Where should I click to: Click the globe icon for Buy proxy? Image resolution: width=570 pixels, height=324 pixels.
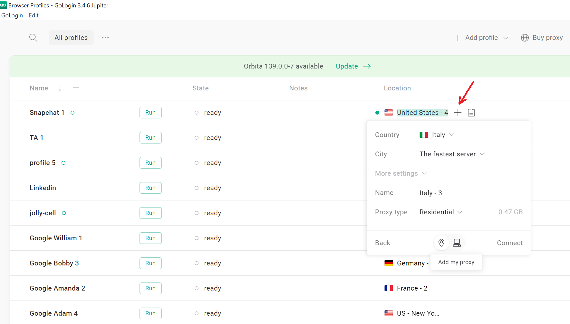pos(525,38)
